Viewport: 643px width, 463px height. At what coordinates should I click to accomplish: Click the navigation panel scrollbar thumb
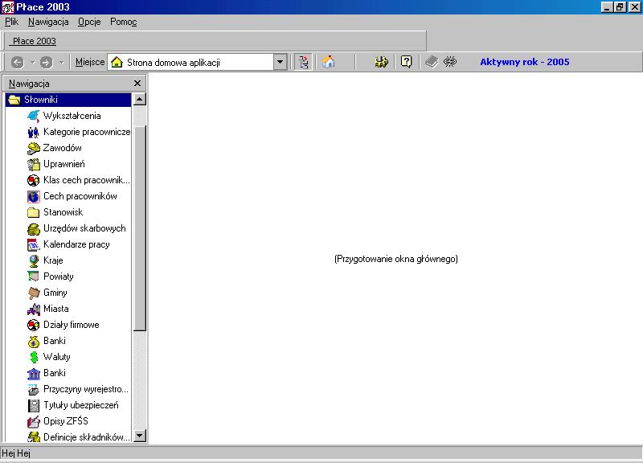[x=139, y=228]
